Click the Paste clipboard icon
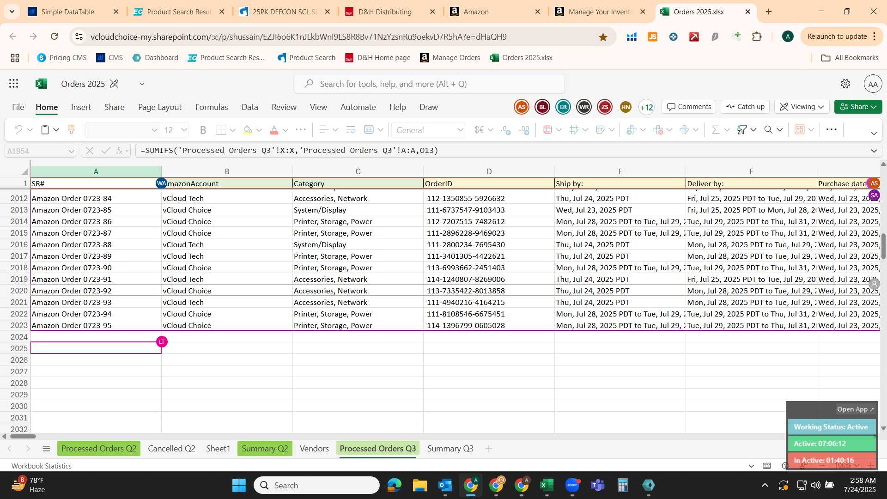Viewport: 887px width, 499px height. tap(45, 130)
